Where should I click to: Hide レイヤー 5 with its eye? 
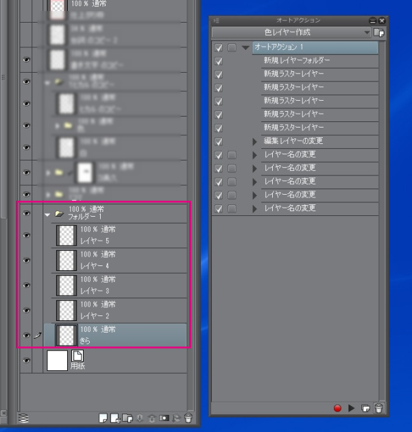[x=26, y=235]
